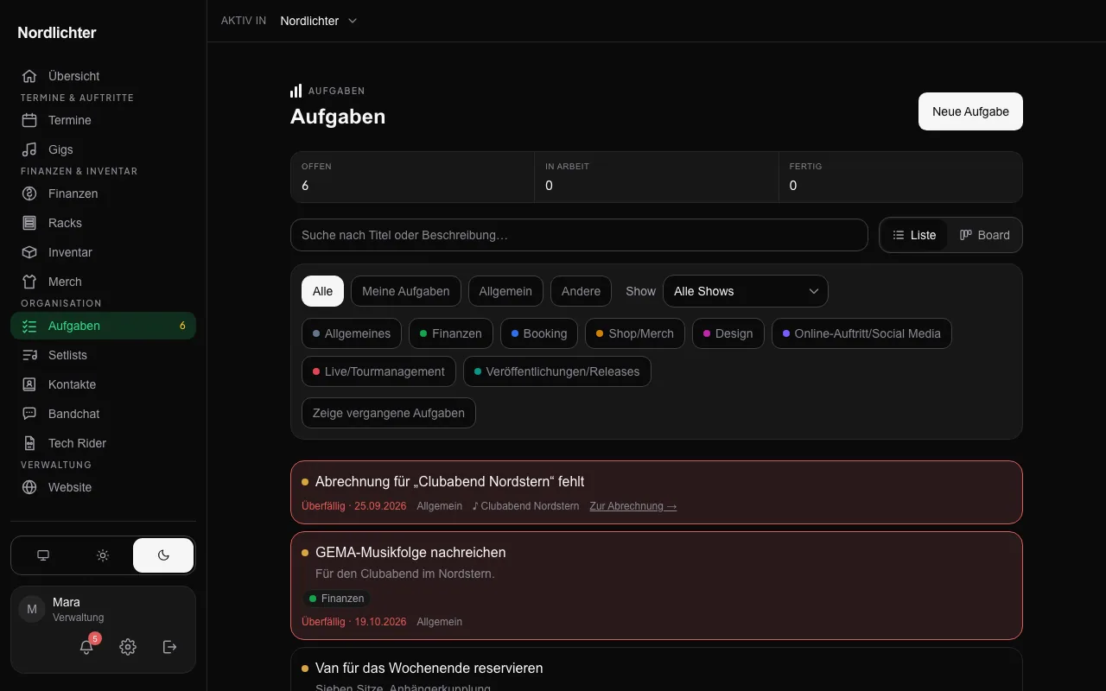The height and width of the screenshot is (691, 1106).
Task: Open the Aufgaben sidebar item
Action: pyautogui.click(x=104, y=326)
